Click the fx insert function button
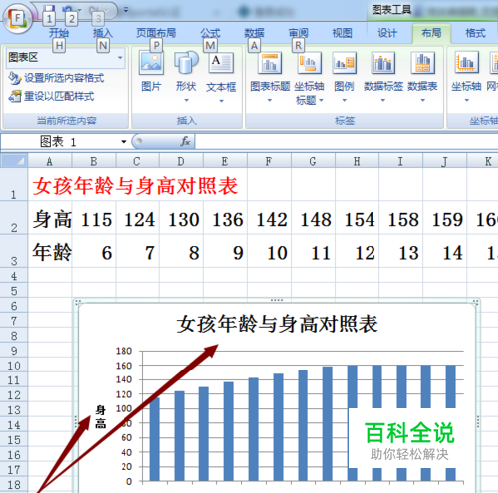498x493 pixels. coord(185,141)
